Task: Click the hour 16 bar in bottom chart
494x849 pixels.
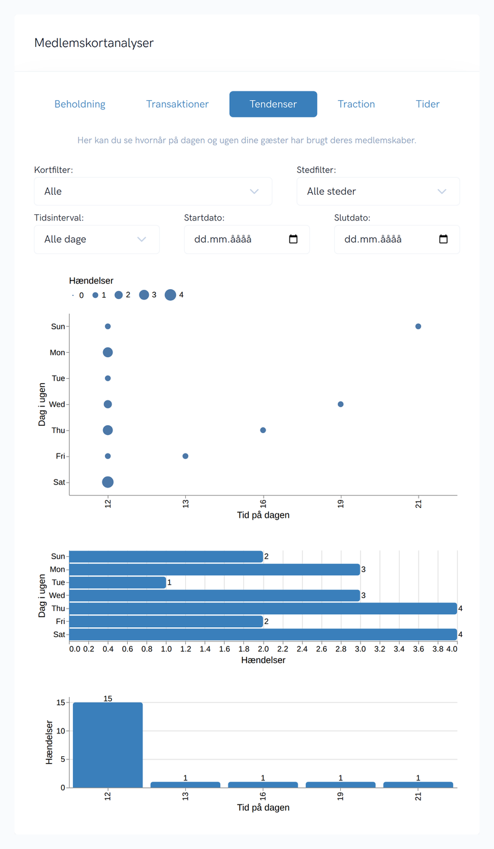Action: [263, 785]
